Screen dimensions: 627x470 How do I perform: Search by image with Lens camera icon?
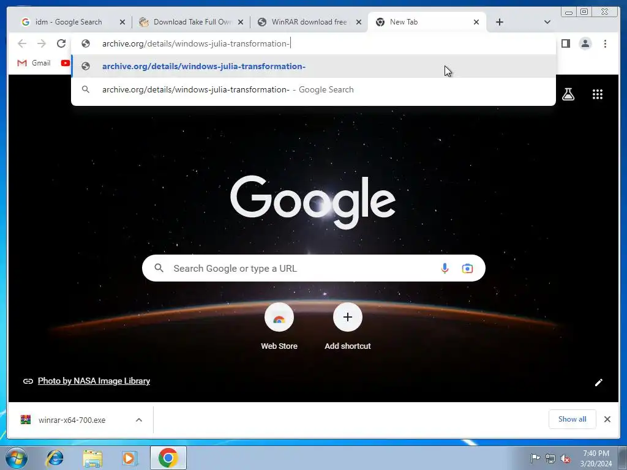(x=467, y=268)
